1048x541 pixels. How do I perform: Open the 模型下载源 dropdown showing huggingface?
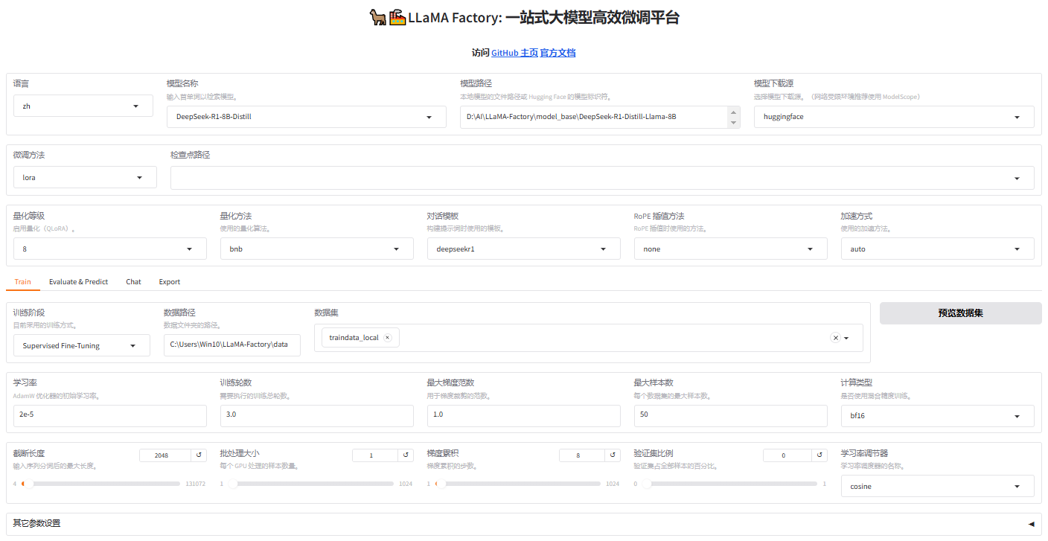click(x=894, y=117)
